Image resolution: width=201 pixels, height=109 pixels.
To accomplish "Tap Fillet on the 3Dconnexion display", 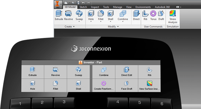I will [55, 85].
